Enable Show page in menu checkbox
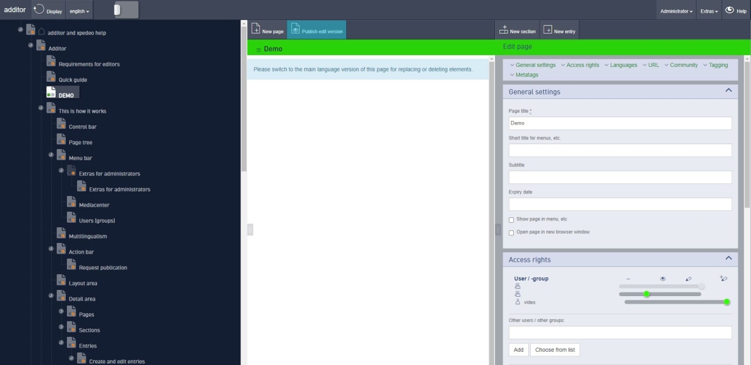Screen dimensions: 751x365 (x=511, y=220)
